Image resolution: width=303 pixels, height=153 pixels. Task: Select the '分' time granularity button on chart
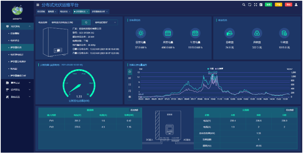(130, 71)
